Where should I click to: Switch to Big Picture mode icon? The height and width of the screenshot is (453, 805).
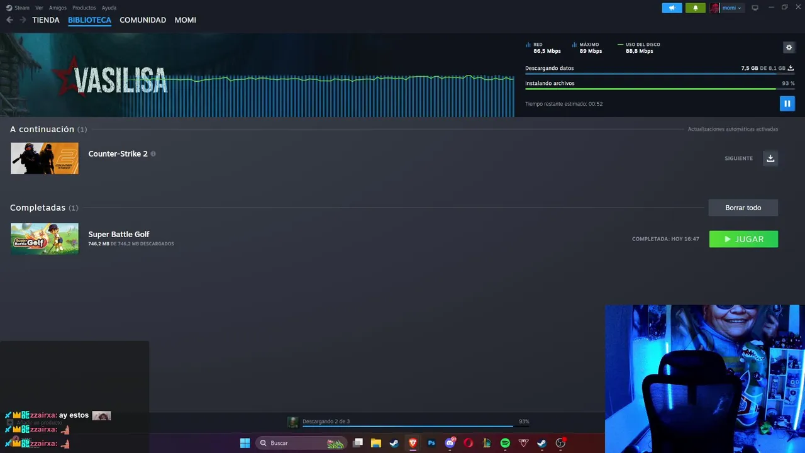755,8
